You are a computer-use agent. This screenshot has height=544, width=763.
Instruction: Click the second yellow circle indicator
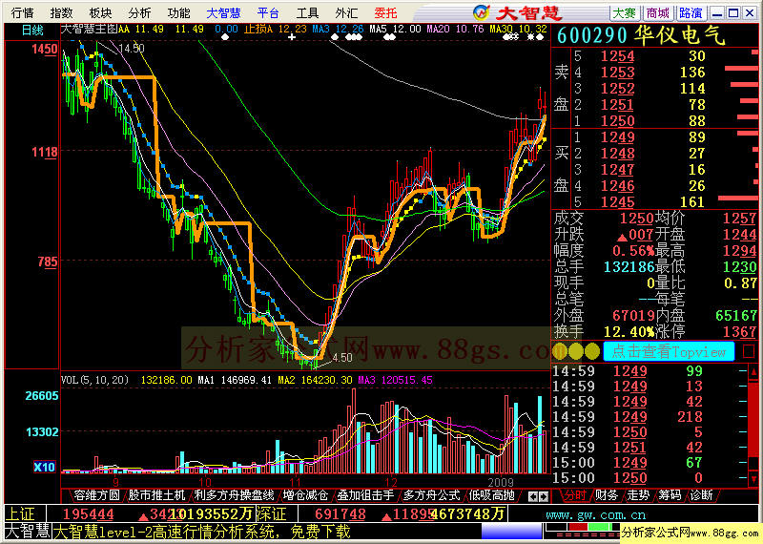(x=576, y=351)
